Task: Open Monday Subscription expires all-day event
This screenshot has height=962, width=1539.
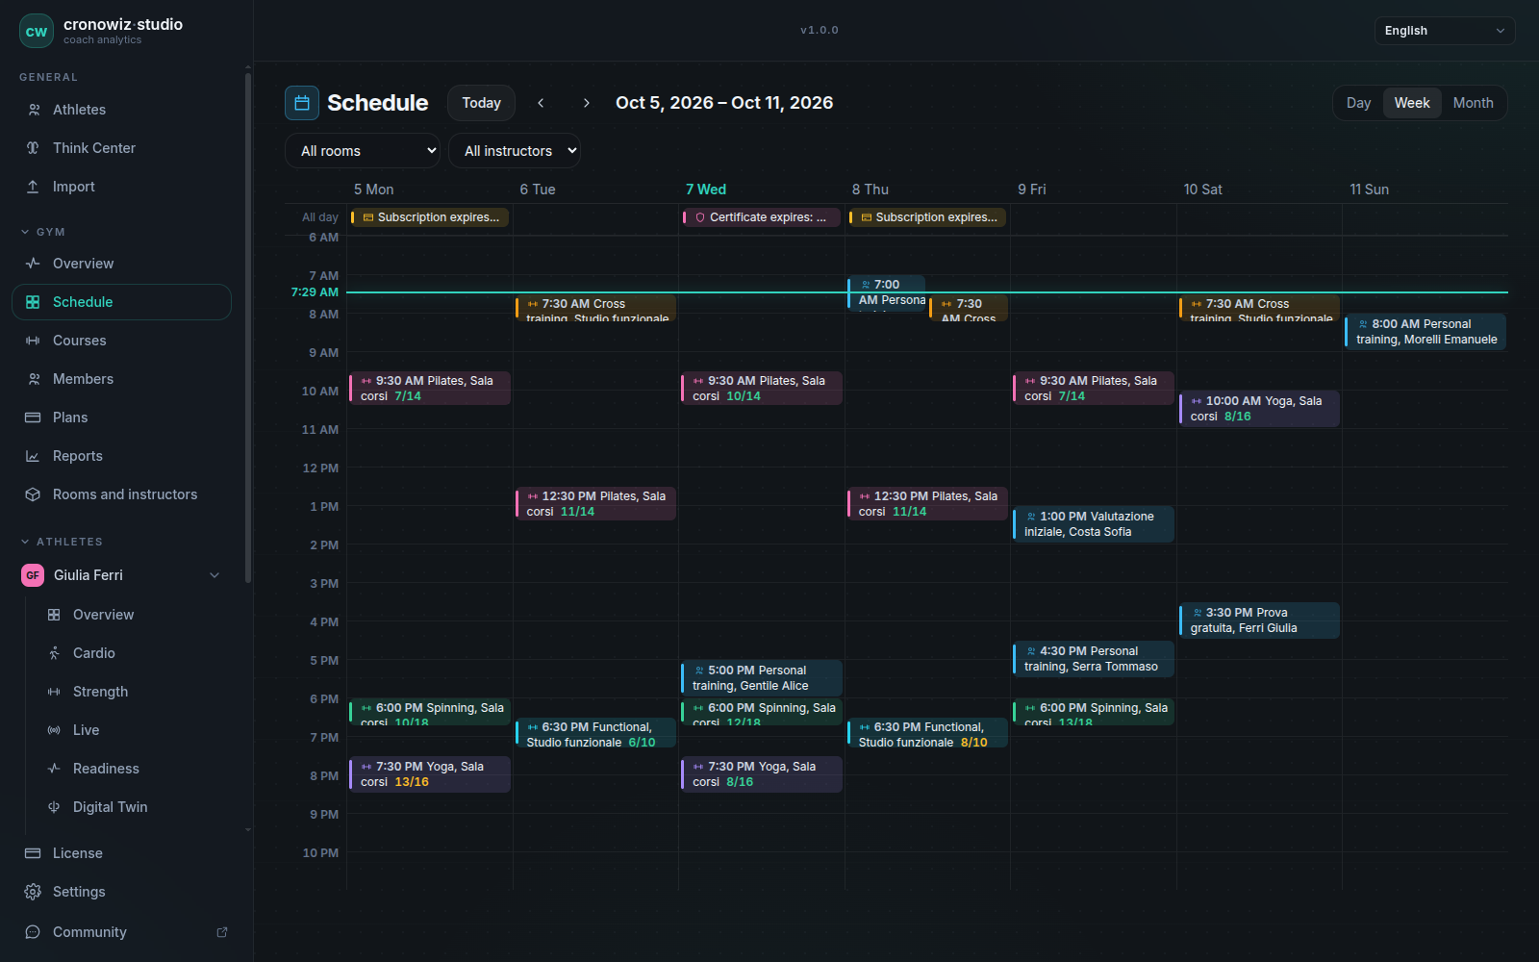Action: click(429, 217)
